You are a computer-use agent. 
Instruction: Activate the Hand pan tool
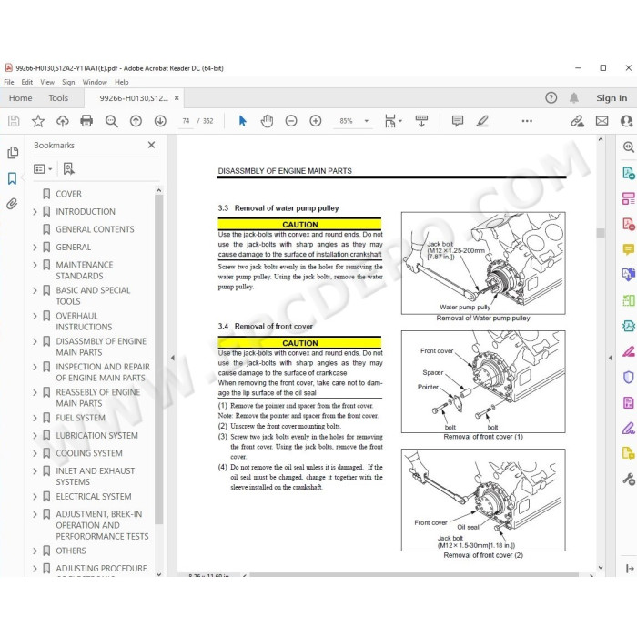tap(267, 121)
